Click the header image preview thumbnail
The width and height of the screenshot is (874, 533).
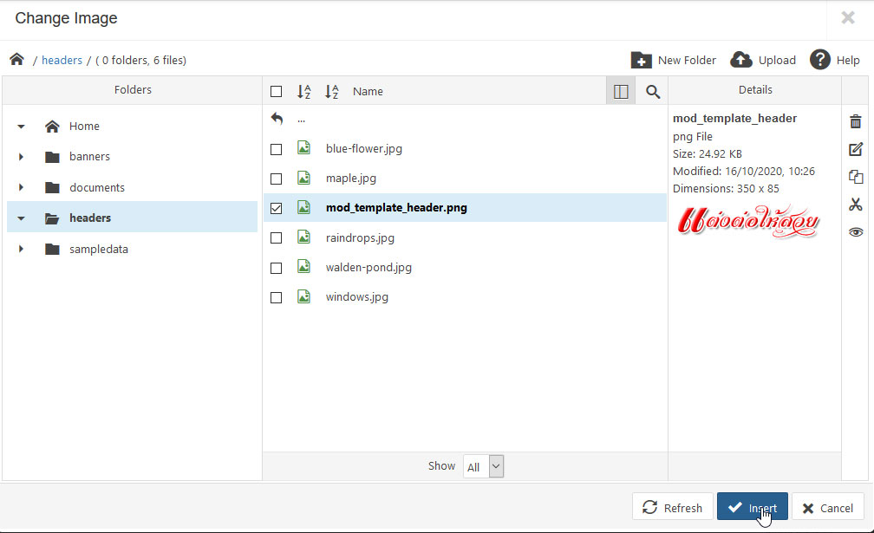[x=748, y=222]
